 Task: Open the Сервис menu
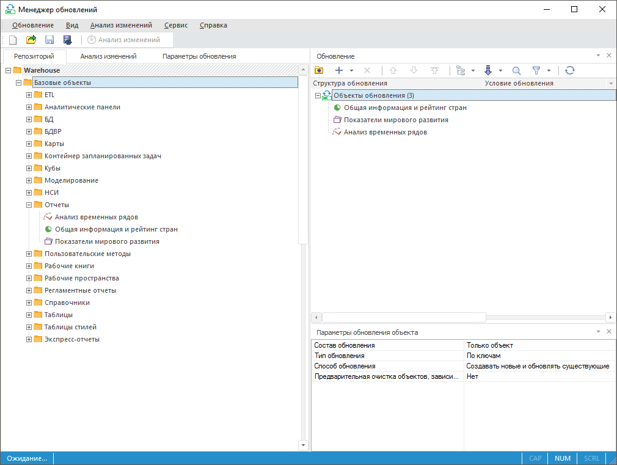point(176,25)
